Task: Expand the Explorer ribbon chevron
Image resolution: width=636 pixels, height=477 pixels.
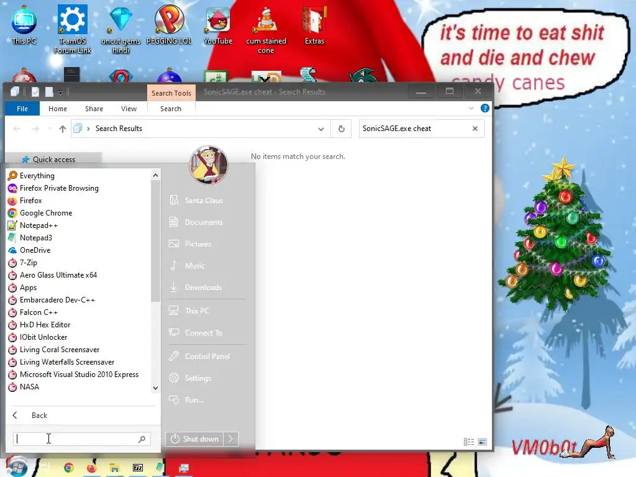Action: 471,108
